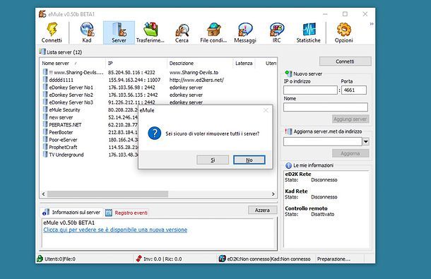Switch to the Registro eventi tab
Screen dimensions: 431x279
[x=126, y=213]
